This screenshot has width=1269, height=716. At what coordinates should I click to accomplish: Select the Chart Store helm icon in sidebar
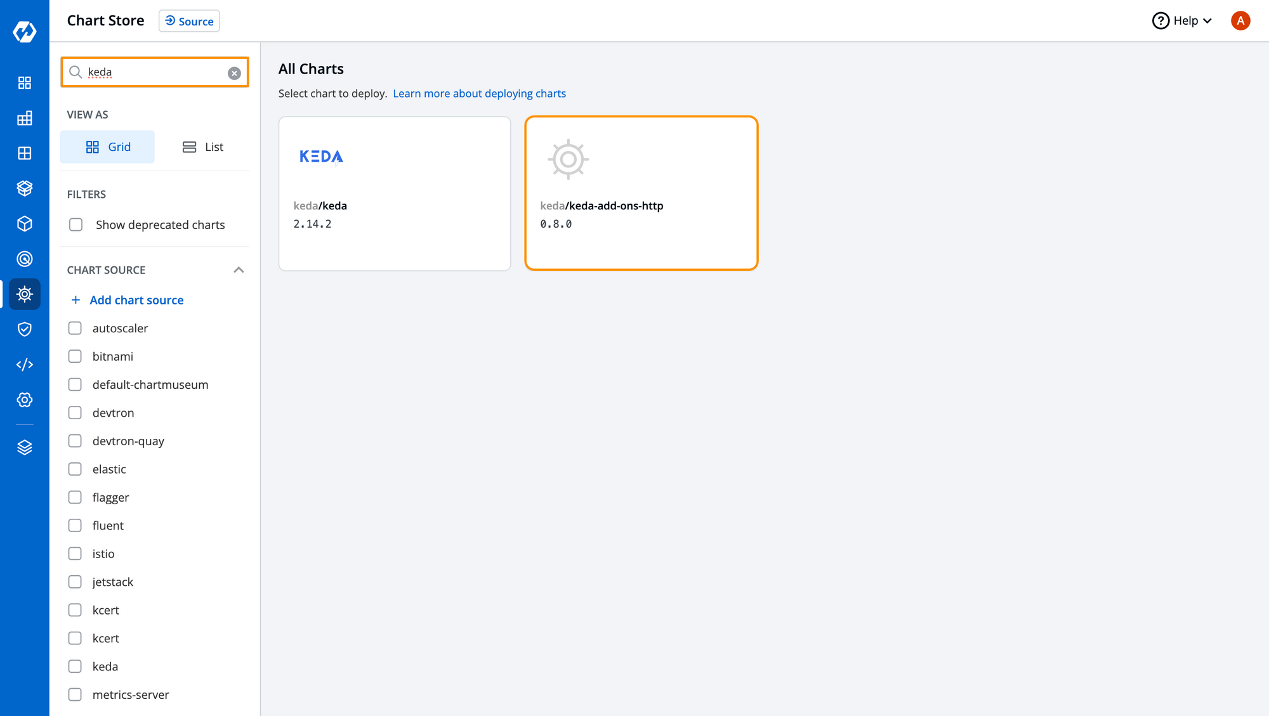coord(25,294)
